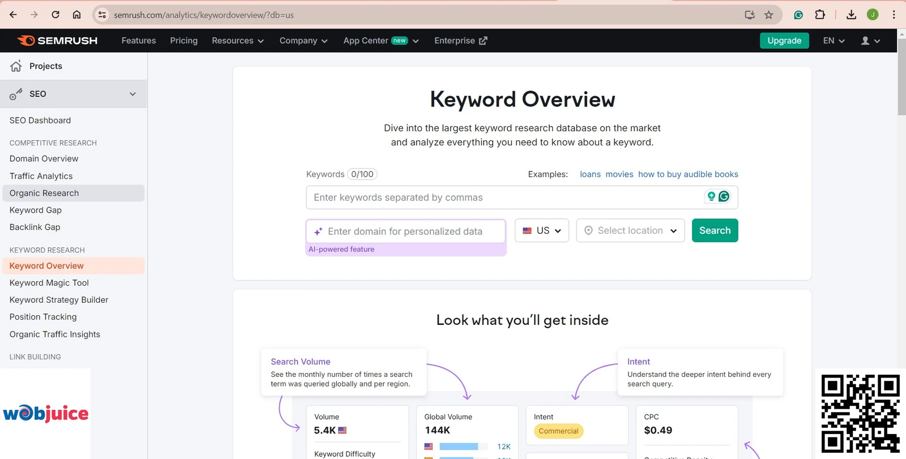The image size is (906, 459).
Task: Use the 'movies' example keyword
Action: point(619,174)
